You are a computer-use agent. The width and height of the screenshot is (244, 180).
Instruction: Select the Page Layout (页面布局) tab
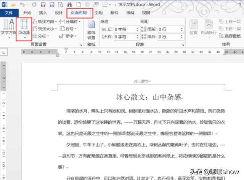pyautogui.click(x=79, y=13)
